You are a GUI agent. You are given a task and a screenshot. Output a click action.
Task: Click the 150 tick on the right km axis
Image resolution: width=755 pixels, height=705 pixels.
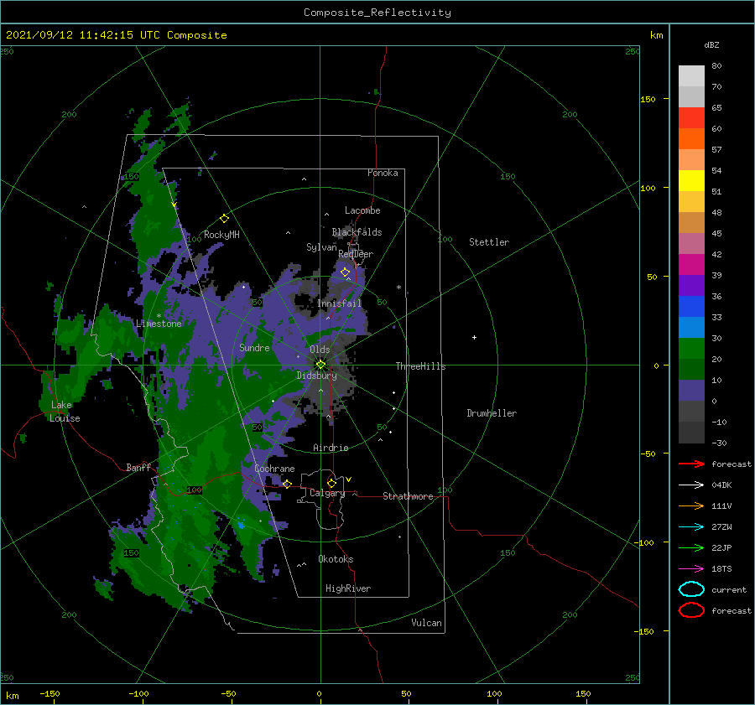click(x=648, y=99)
